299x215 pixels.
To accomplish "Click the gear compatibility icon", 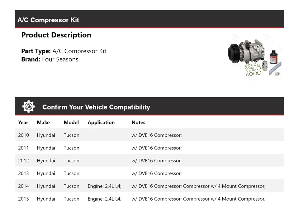I will pyautogui.click(x=28, y=107).
